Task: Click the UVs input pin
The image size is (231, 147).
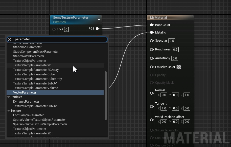Action: click(x=54, y=30)
